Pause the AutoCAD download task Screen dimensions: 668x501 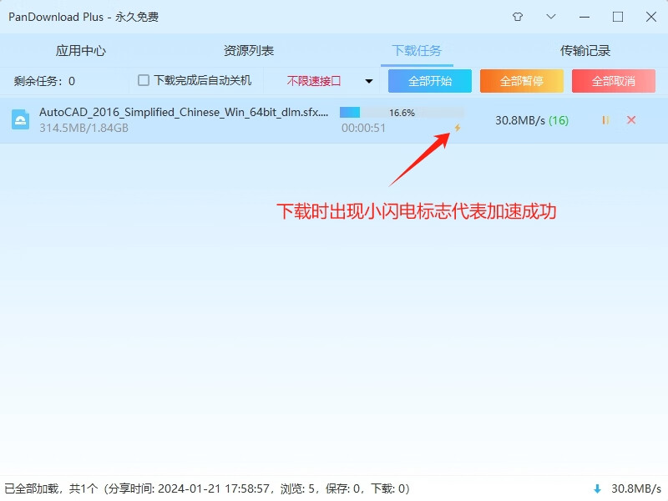pos(605,120)
